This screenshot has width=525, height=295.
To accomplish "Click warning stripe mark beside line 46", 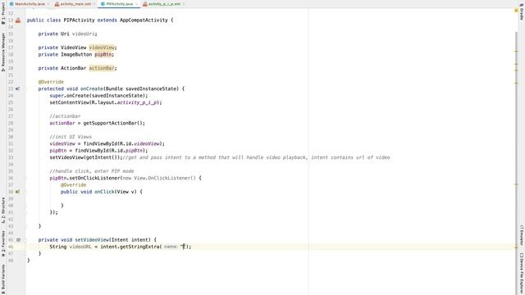I will point(516,247).
